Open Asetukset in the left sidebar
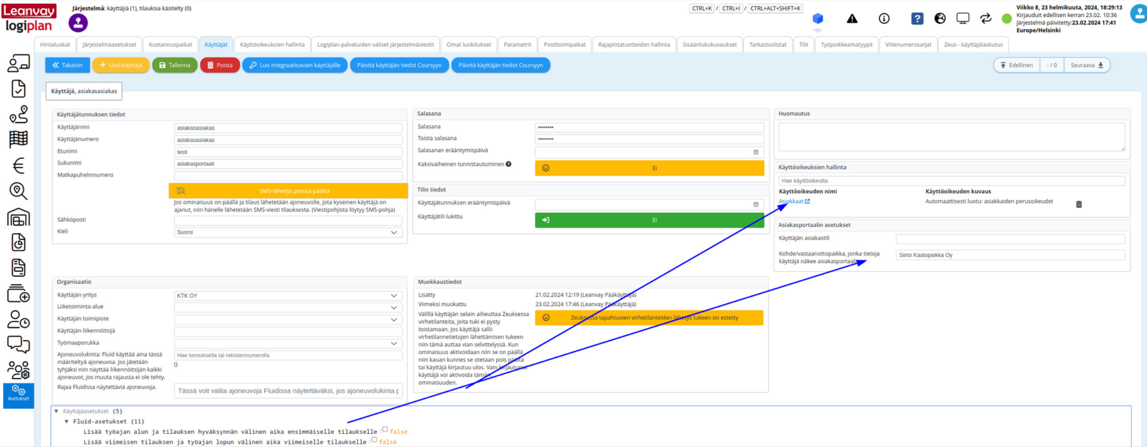 pos(19,394)
